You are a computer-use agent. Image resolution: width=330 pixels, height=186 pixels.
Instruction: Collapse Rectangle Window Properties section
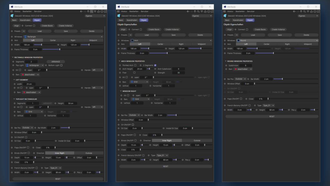click(x=13, y=57)
